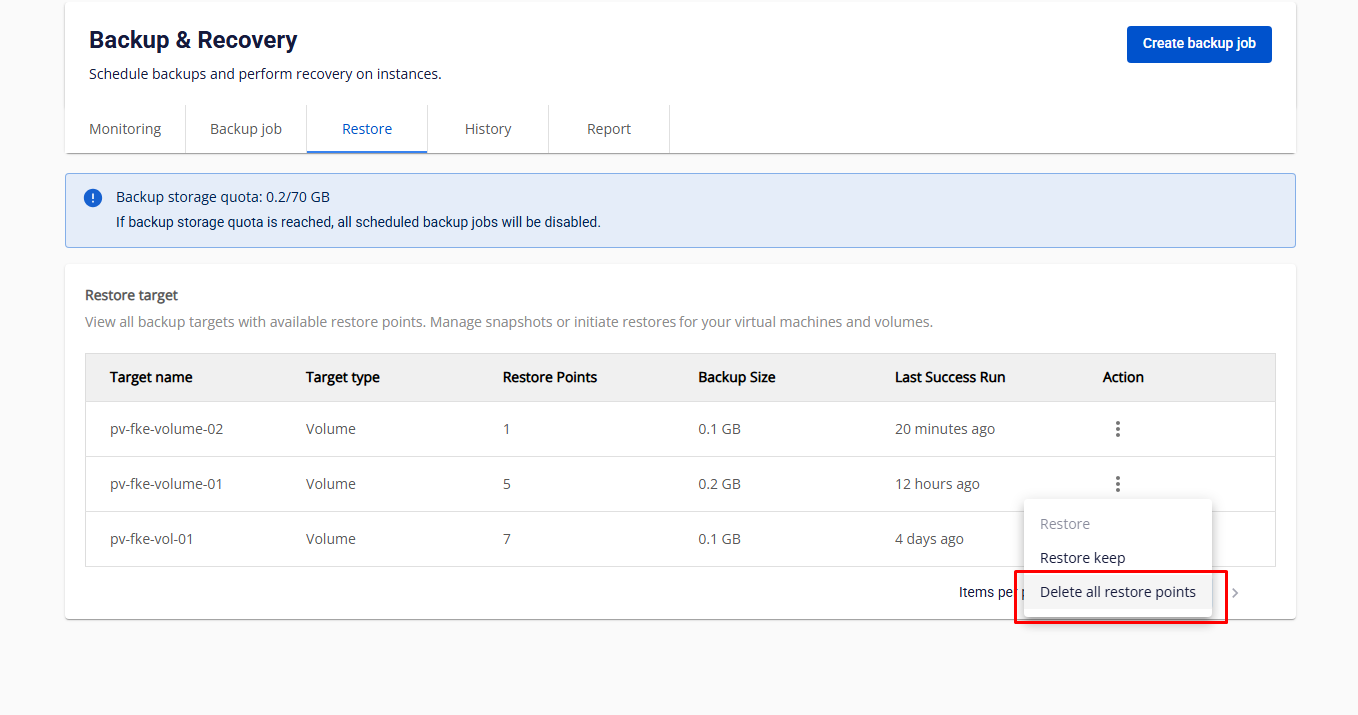
Task: Choose Restore keep from the menu
Action: pyautogui.click(x=1082, y=558)
